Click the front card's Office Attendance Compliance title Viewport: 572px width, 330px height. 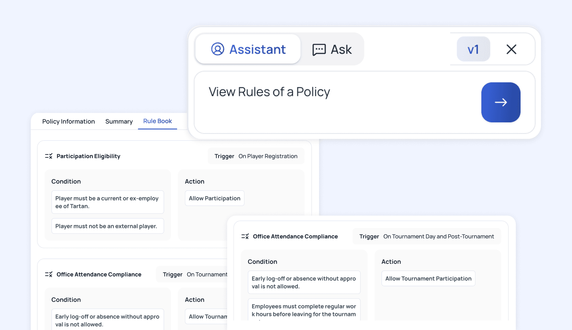295,237
